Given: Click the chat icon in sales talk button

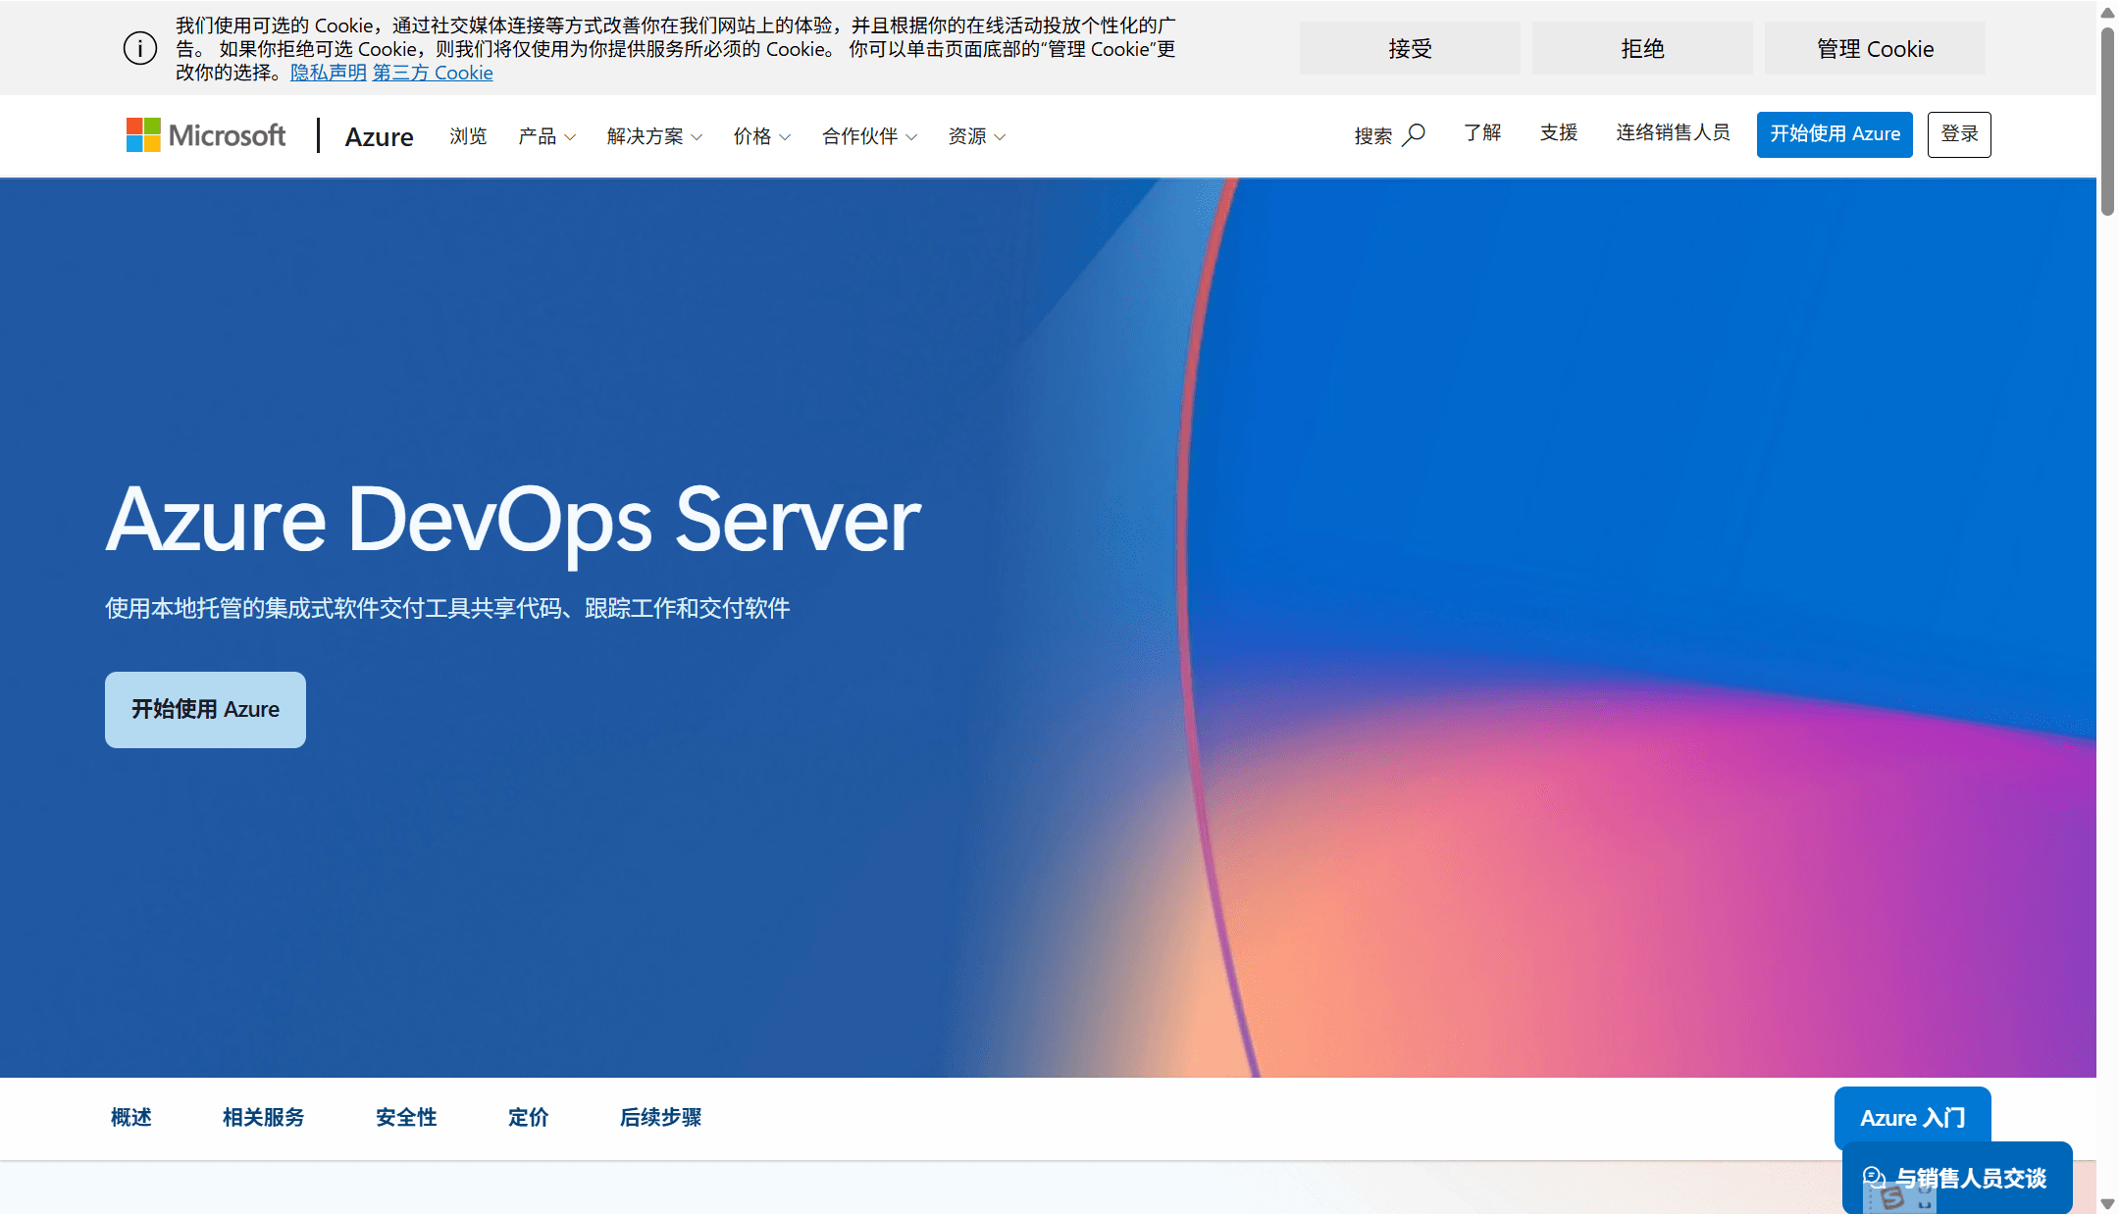Looking at the screenshot, I should (1874, 1177).
